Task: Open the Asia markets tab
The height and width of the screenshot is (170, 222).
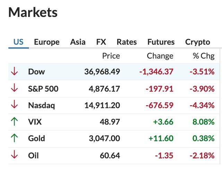Action: point(78,42)
